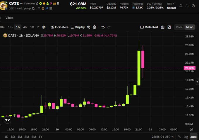Viewport: 199px width, 140px height.
Task: Switch chart to MCap mode
Action: [190, 27]
